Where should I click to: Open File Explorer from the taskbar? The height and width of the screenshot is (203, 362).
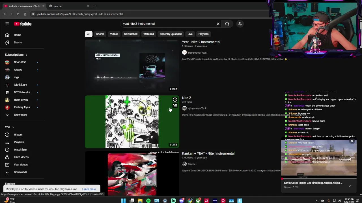140,201
